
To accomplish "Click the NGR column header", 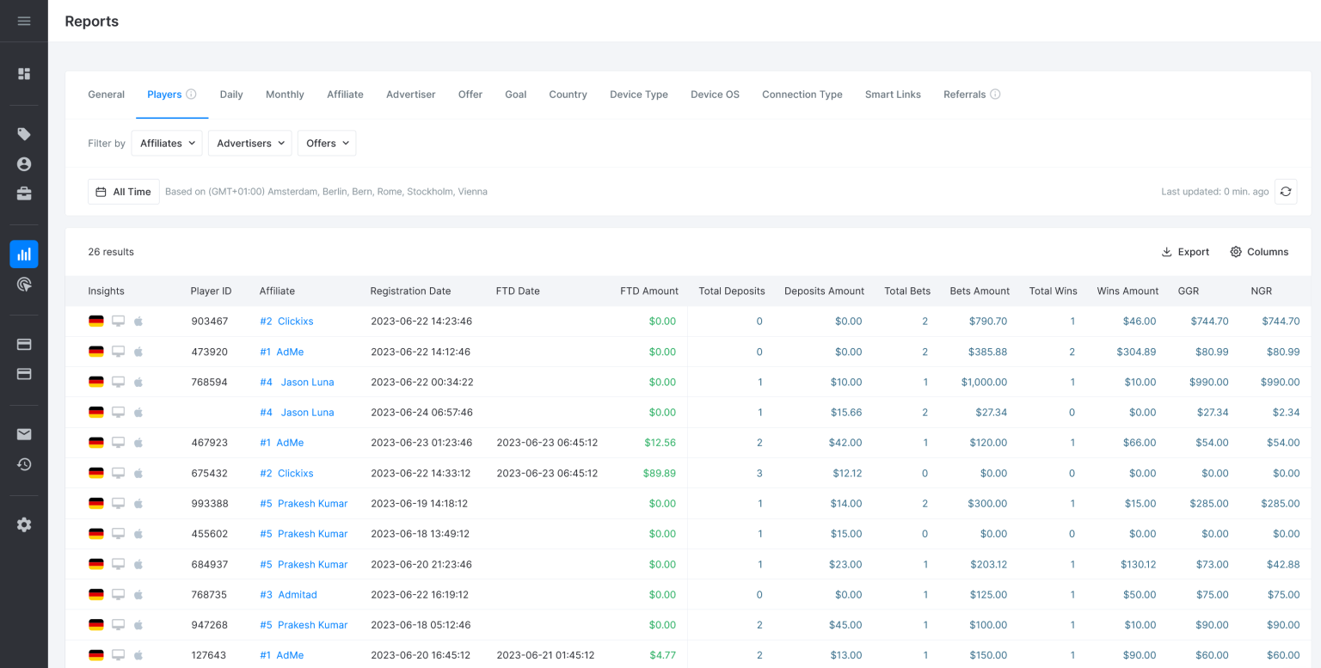I will tap(1261, 291).
